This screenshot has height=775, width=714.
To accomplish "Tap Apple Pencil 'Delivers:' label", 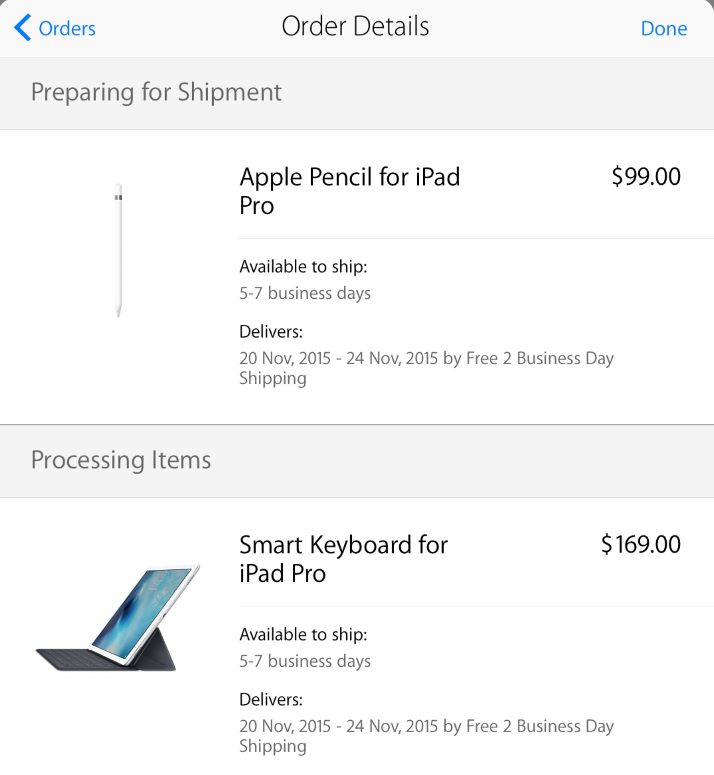I will click(x=271, y=331).
